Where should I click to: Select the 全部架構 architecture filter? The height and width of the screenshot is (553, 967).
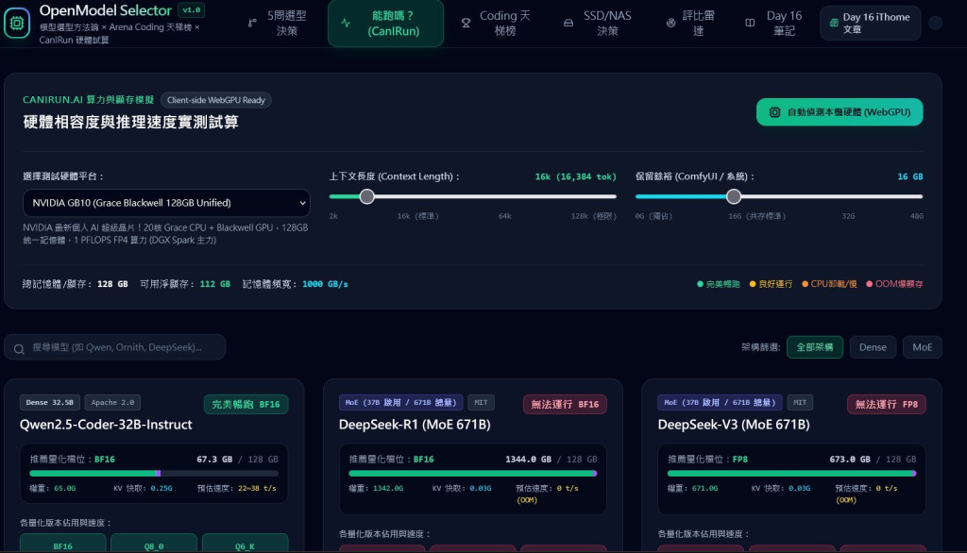point(815,347)
